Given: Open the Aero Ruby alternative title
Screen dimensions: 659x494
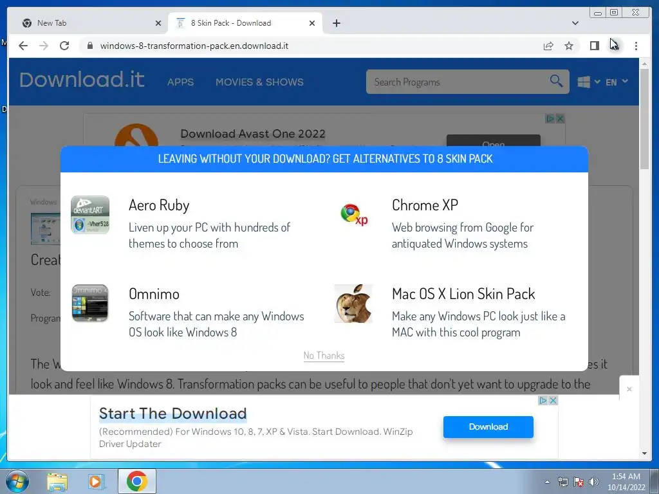Looking at the screenshot, I should click(159, 205).
